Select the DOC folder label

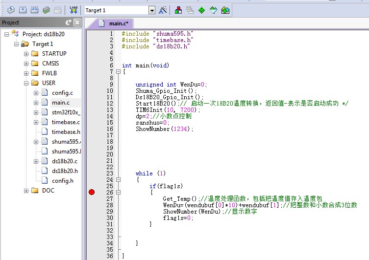(x=48, y=190)
